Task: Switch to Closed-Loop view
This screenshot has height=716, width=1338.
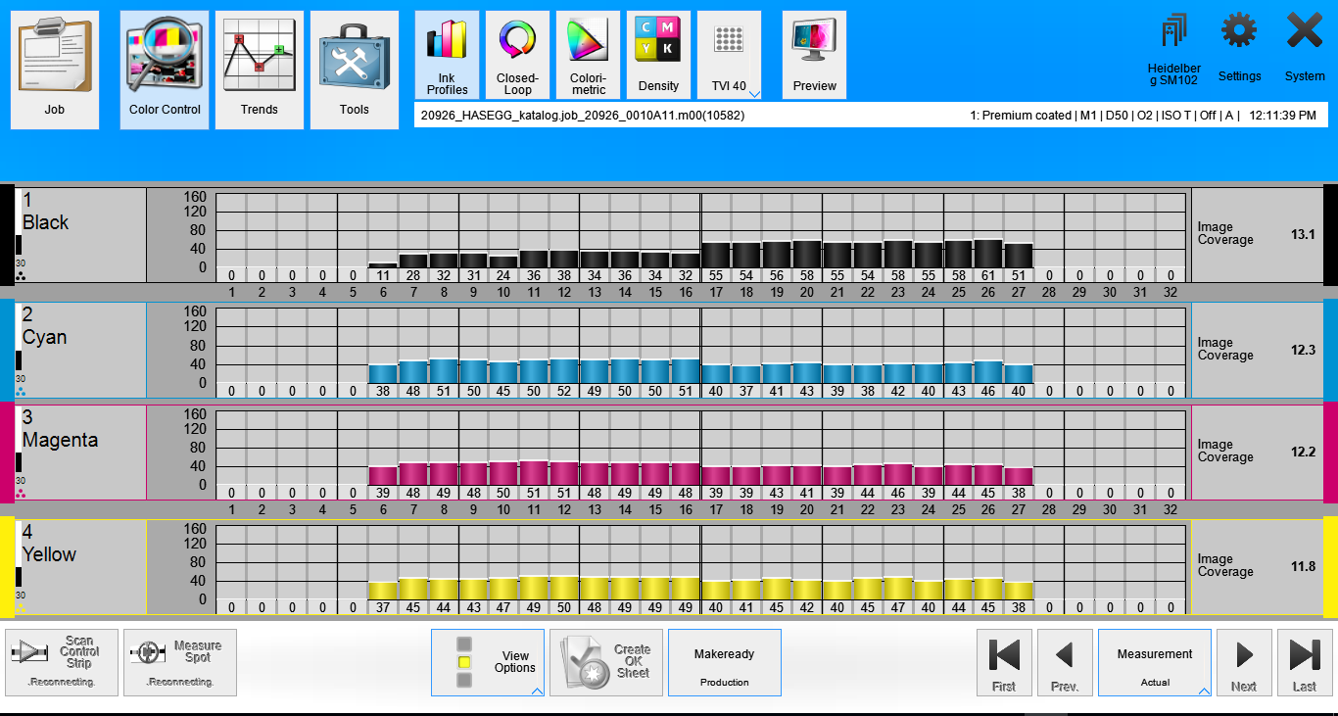Action: 517,56
